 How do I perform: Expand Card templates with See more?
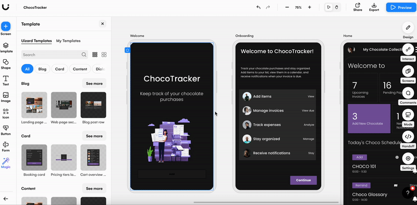click(94, 136)
